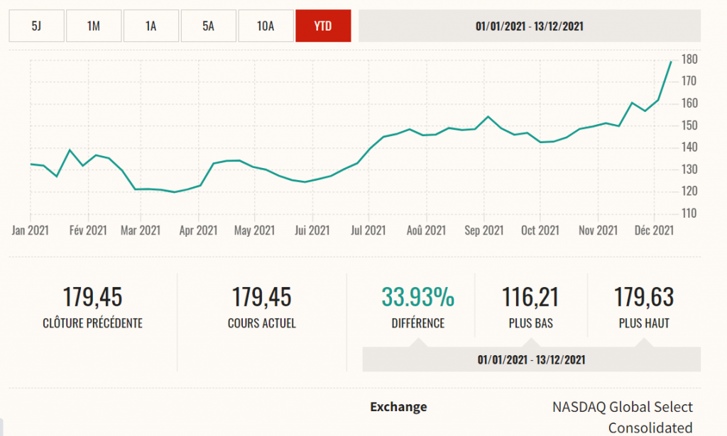Click the date range bar under statistics
The image size is (727, 436).
530,359
